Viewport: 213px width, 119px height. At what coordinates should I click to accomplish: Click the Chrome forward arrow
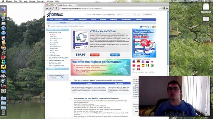50,8
